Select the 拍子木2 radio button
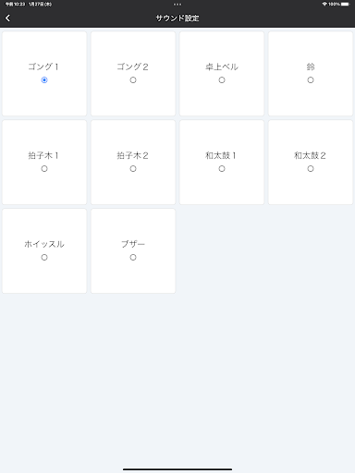Image resolution: width=355 pixels, height=473 pixels. (x=133, y=169)
